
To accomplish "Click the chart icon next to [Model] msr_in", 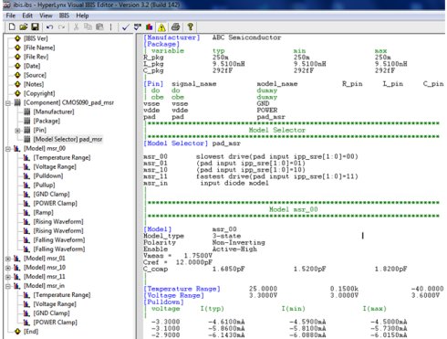I will (17, 286).
